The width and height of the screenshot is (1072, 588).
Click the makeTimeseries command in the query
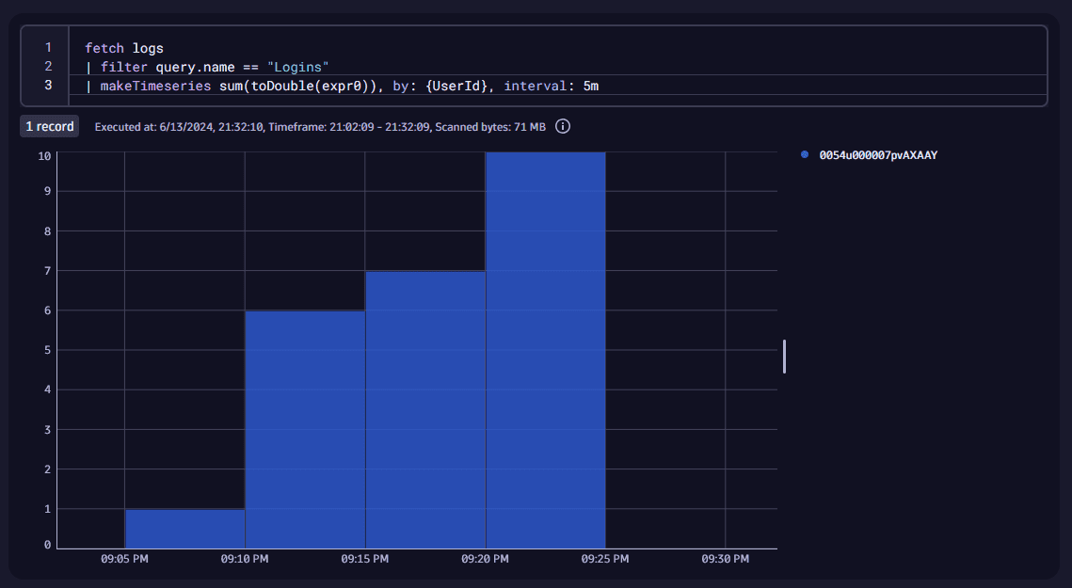(x=155, y=87)
